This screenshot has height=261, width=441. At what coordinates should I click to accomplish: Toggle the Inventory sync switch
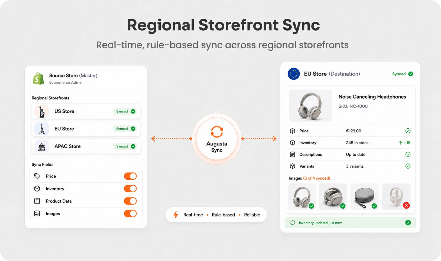tap(130, 189)
